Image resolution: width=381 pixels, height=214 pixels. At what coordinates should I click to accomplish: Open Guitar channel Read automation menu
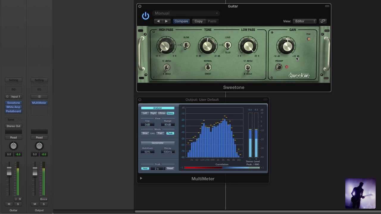coord(13,138)
